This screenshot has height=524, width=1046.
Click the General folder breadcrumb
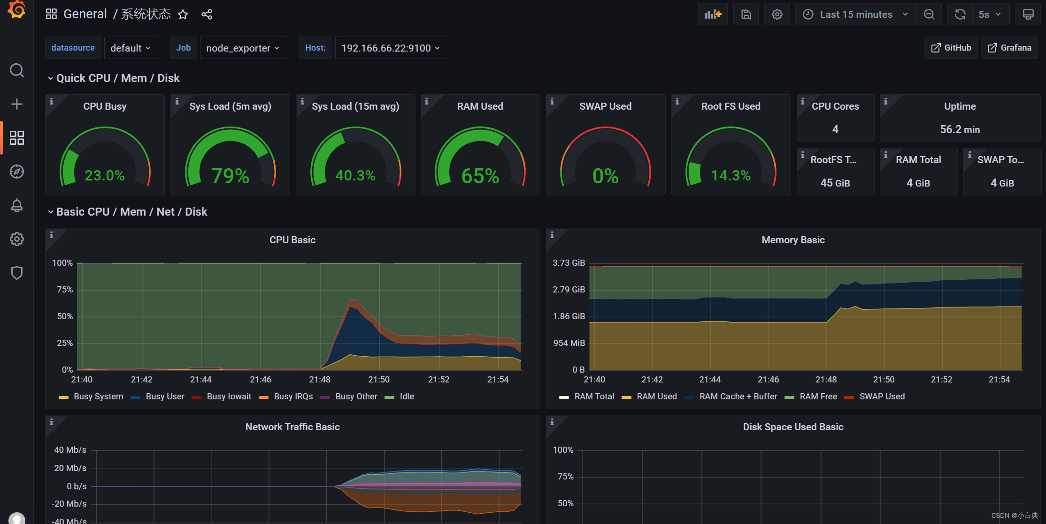coord(85,14)
